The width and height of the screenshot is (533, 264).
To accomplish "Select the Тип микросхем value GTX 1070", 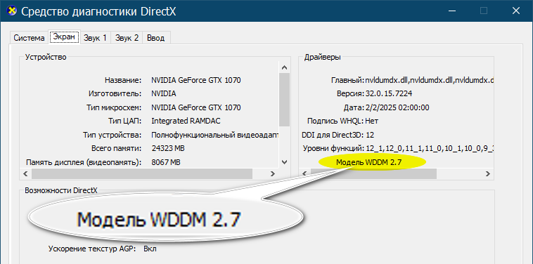I will [196, 107].
